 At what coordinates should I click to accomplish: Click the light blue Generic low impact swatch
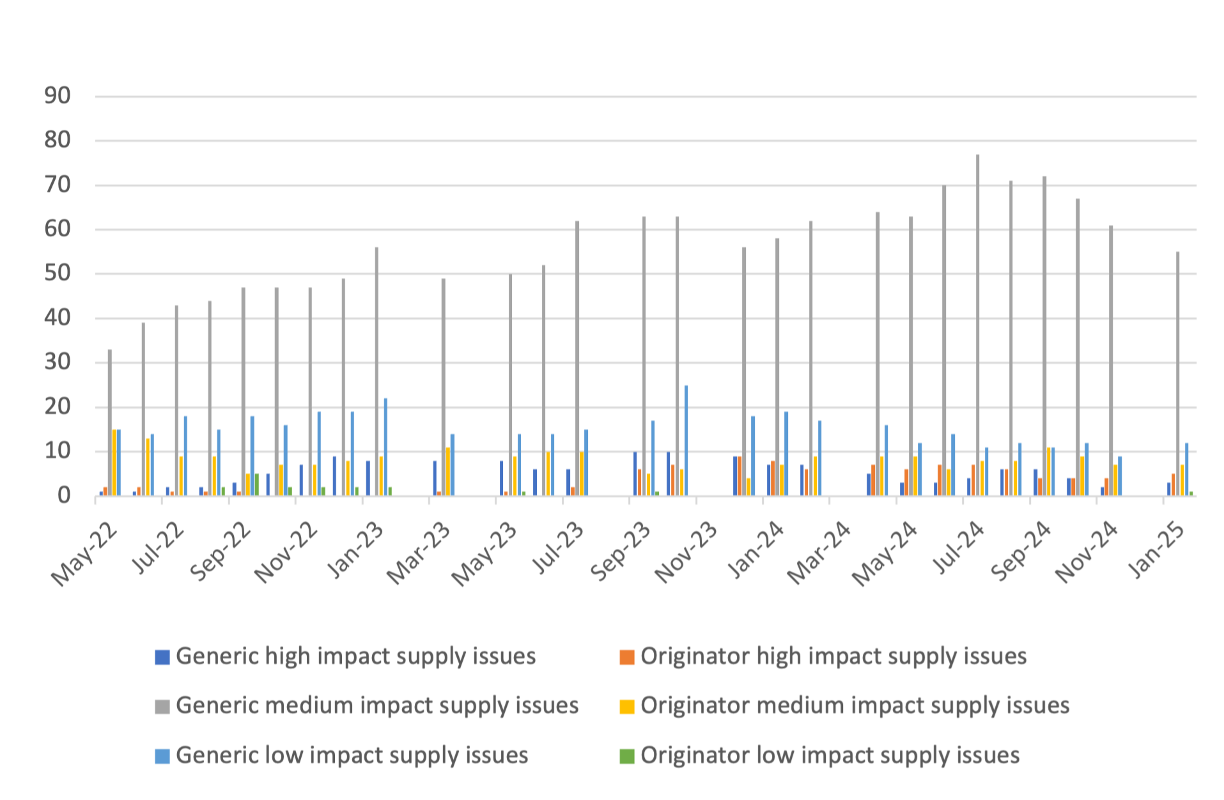162,756
